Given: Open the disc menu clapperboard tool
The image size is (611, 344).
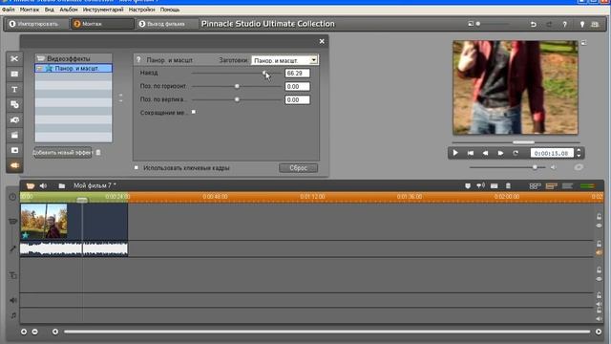Looking at the screenshot, I should tap(14, 135).
